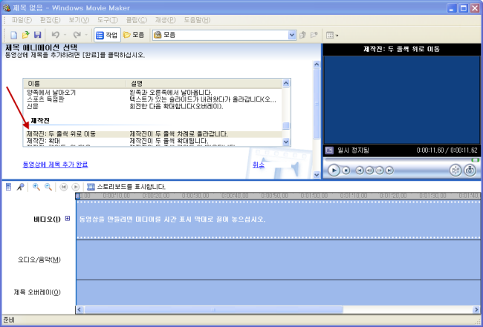Go up one collection level
The image size is (483, 327).
pos(303,35)
